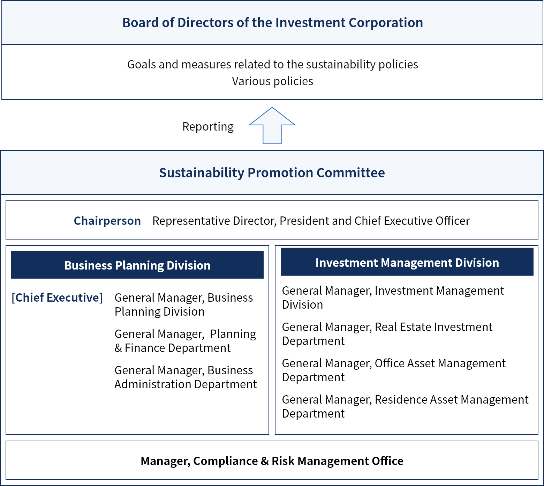Click Manager, Compliance & Risk Management Office
Image resolution: width=544 pixels, height=486 pixels.
pyautogui.click(x=272, y=461)
